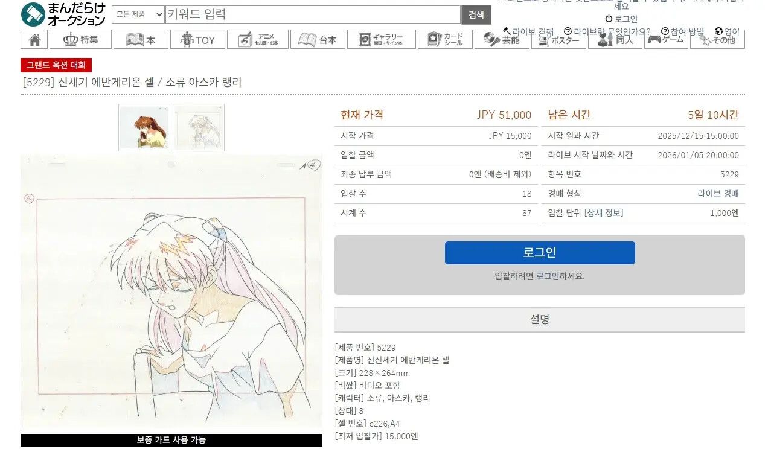The height and width of the screenshot is (455, 771).
Task: Click the 라이브 경매 auction format value
Action: 718,194
